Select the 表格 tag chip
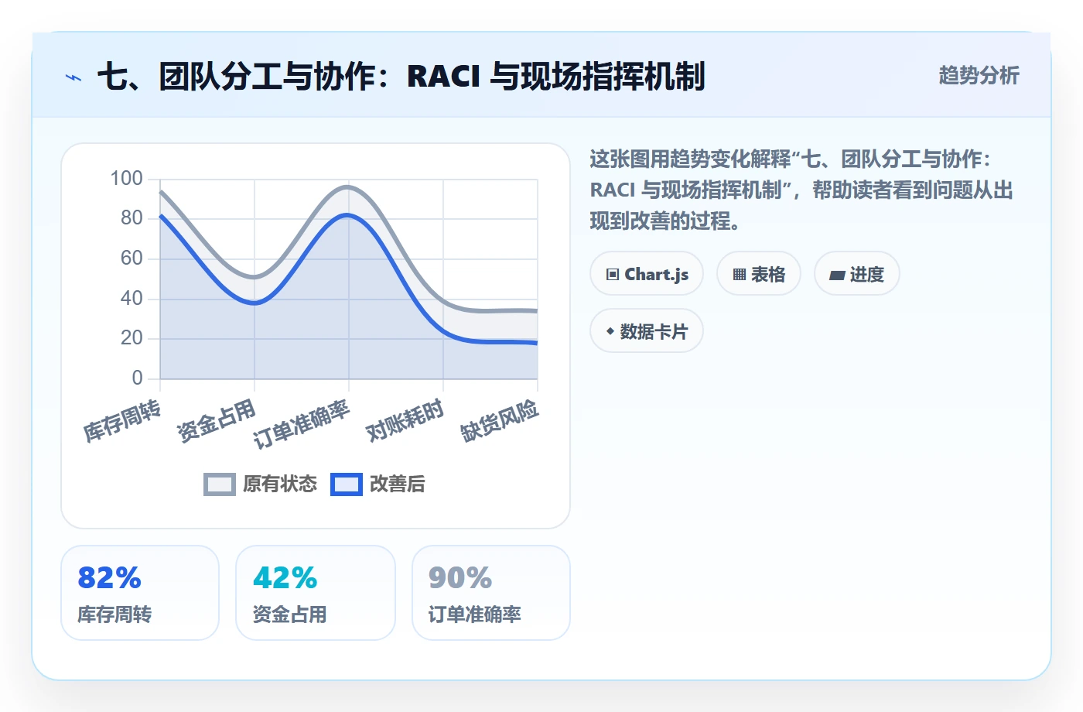 point(759,274)
